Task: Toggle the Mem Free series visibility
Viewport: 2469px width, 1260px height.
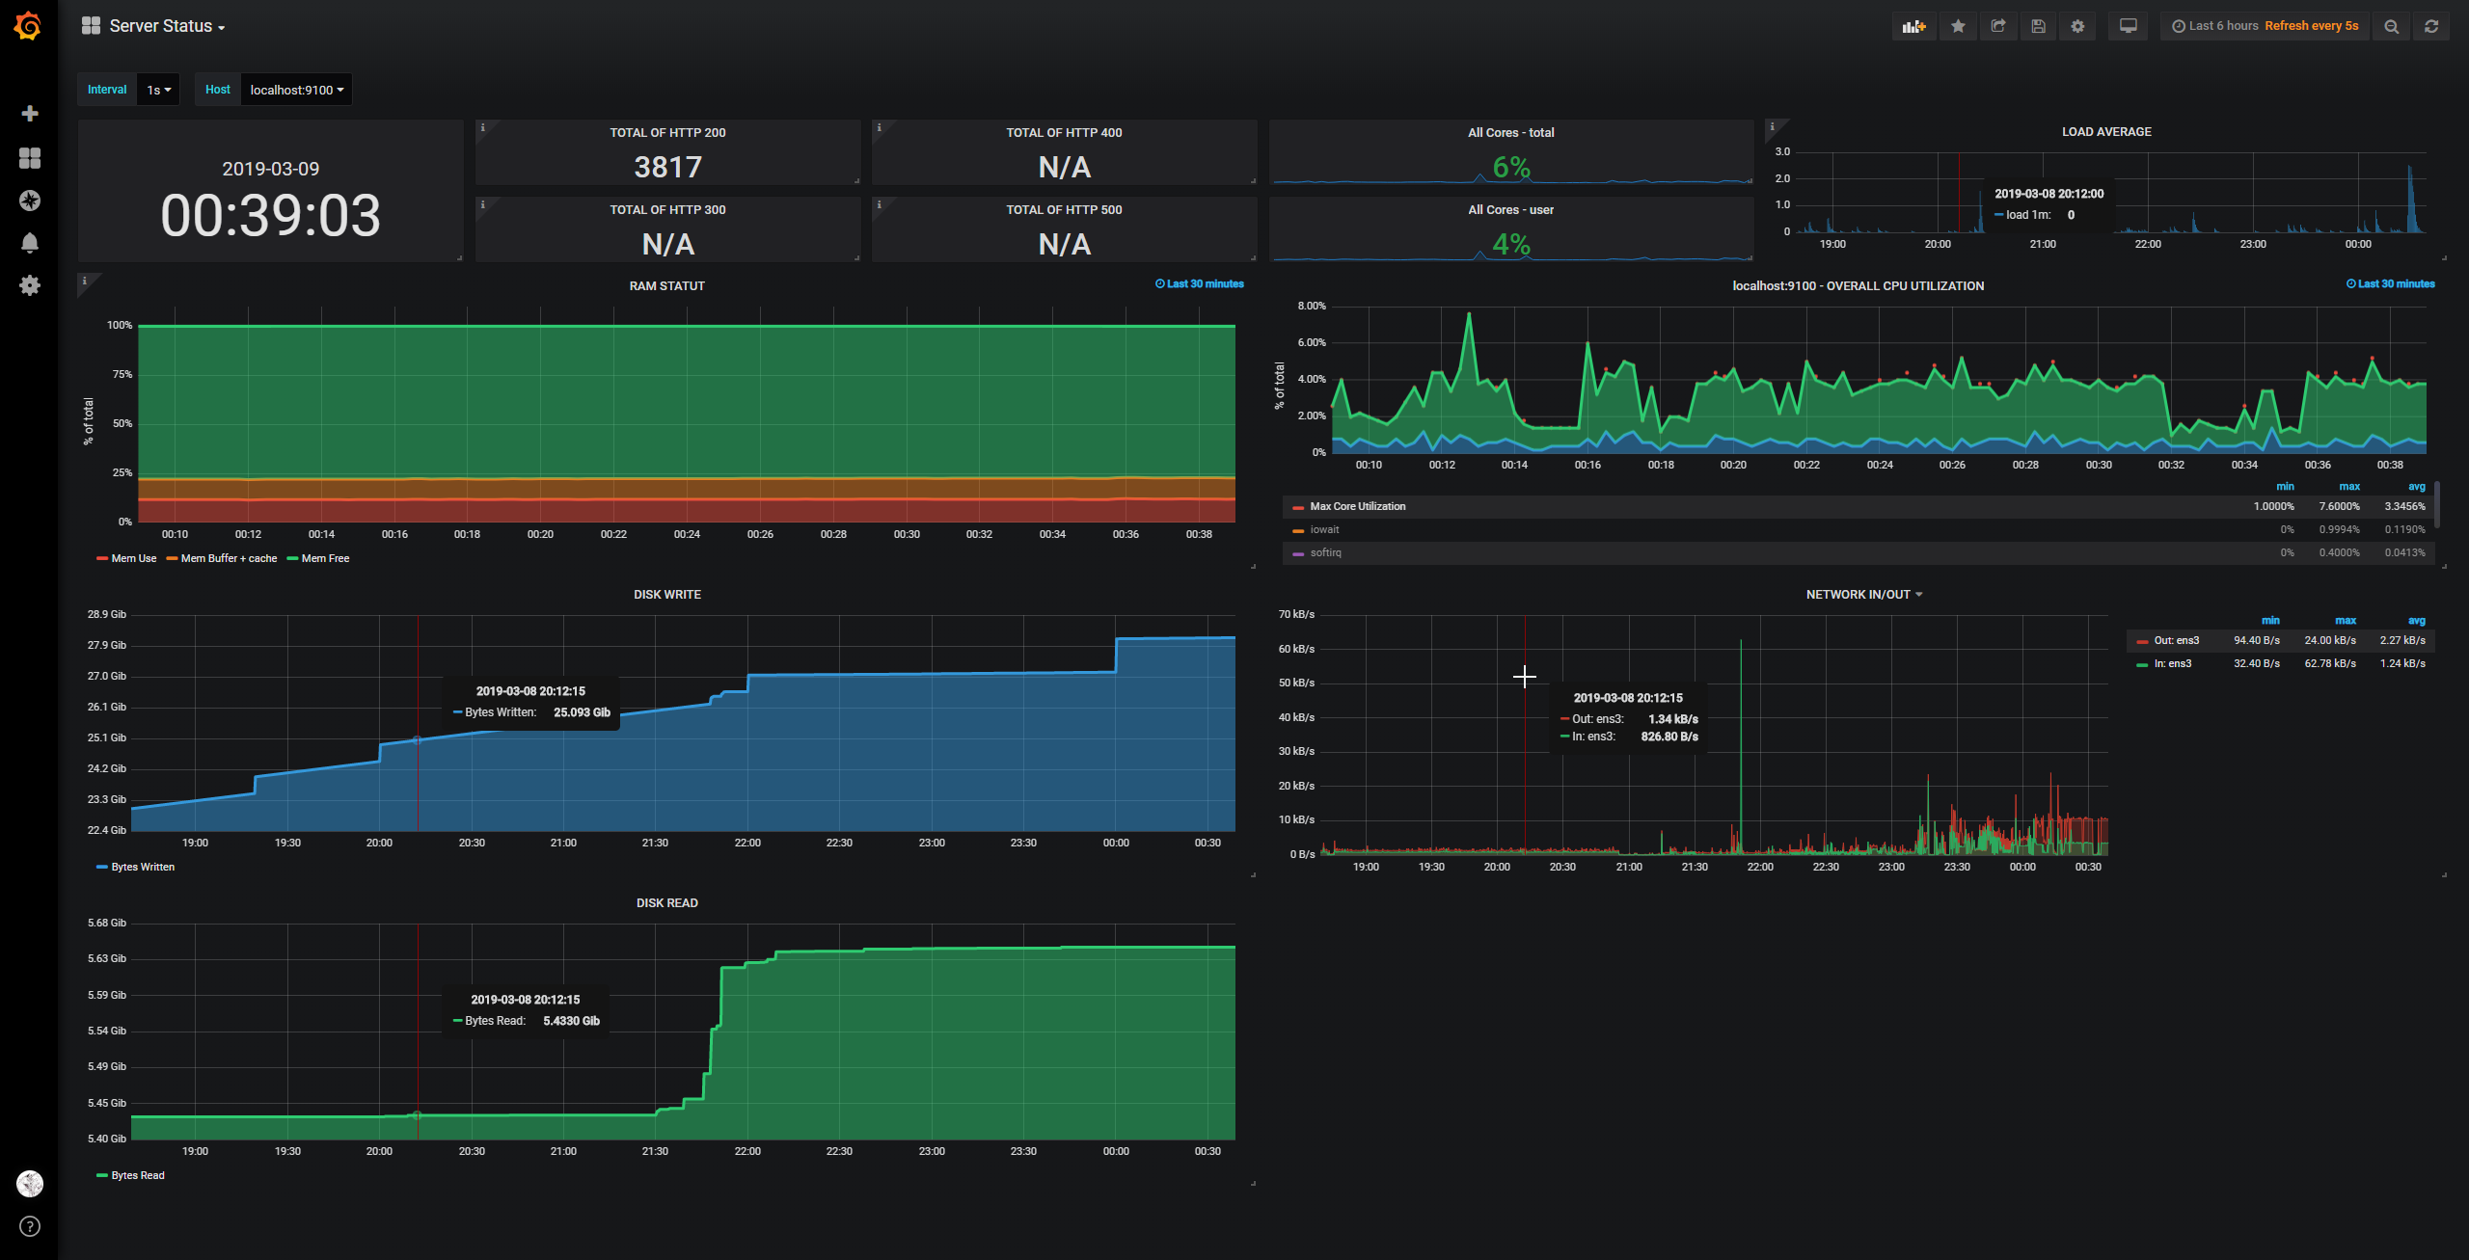Action: pos(325,559)
